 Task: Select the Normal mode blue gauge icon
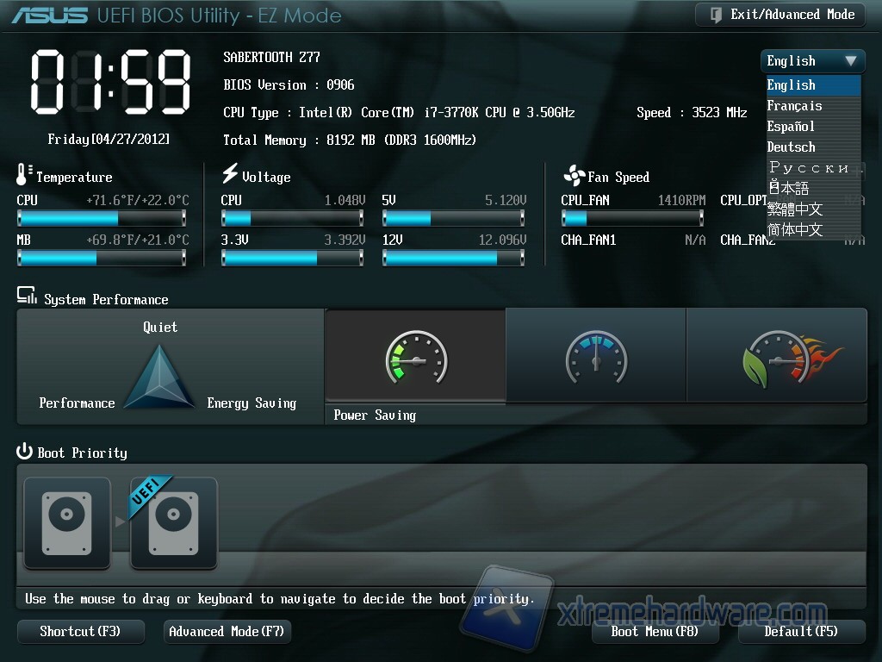(x=596, y=357)
